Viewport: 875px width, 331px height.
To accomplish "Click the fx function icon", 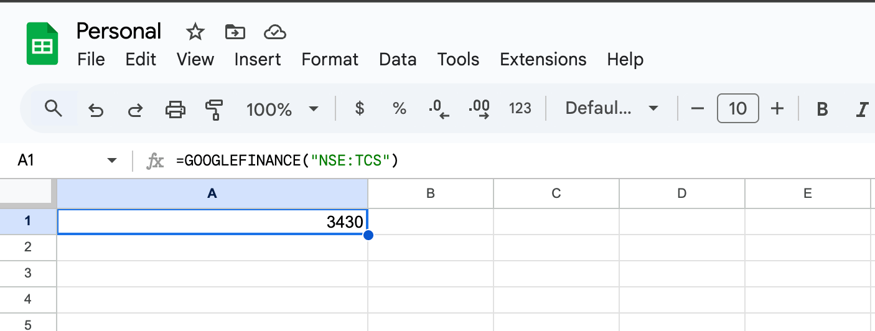I will coord(155,162).
